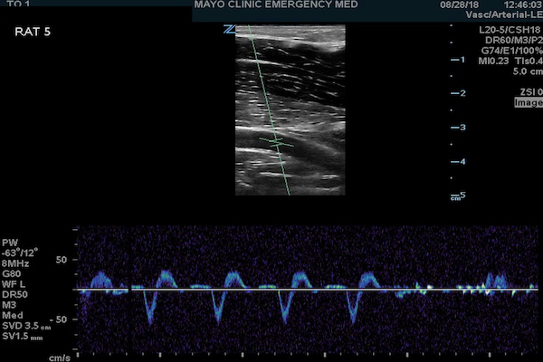Click the 'PW' Doppler mode label
The width and height of the screenshot is (543, 362).
coord(9,243)
